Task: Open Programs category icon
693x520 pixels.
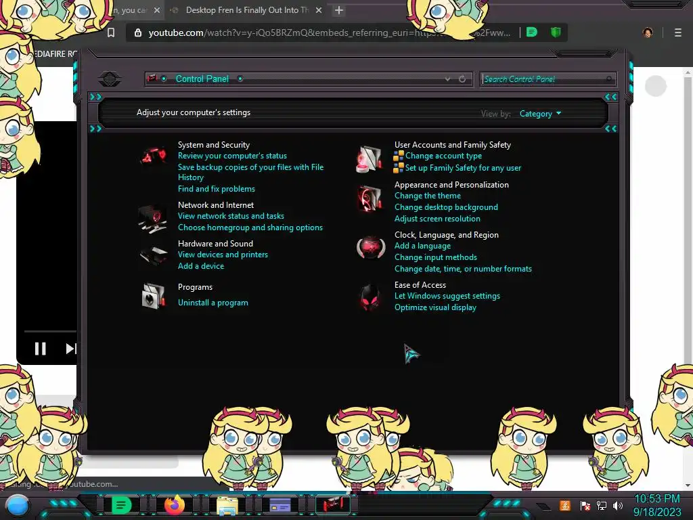Action: [x=153, y=295]
